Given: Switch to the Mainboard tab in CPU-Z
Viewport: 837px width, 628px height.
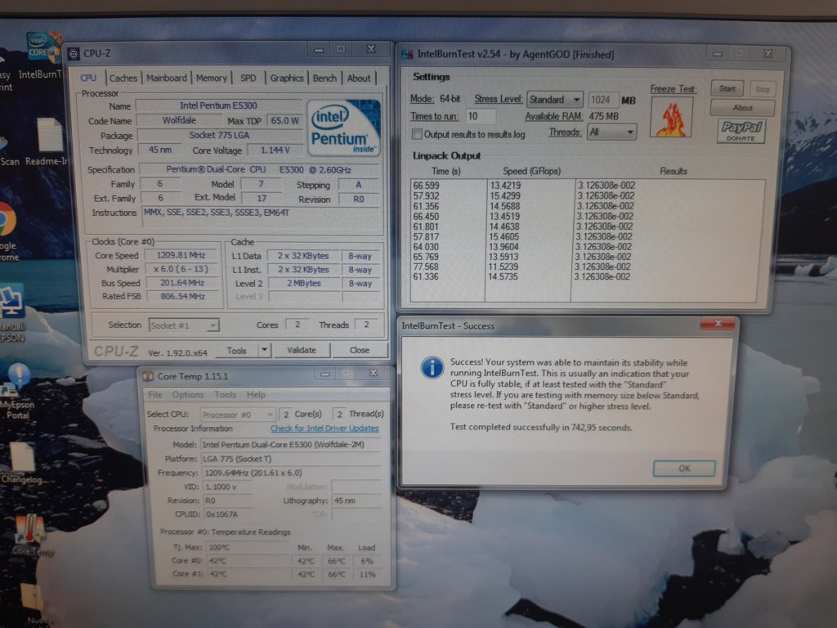Looking at the screenshot, I should 167,78.
